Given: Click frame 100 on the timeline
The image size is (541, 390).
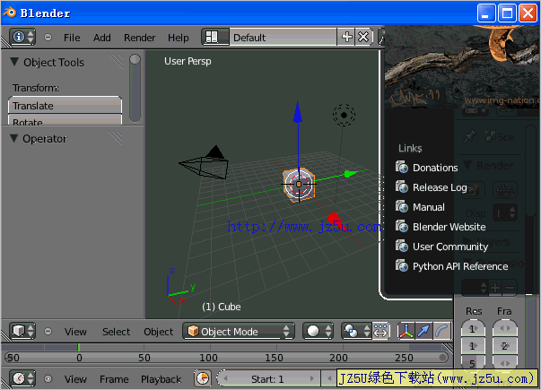Looking at the screenshot, I should [208, 358].
